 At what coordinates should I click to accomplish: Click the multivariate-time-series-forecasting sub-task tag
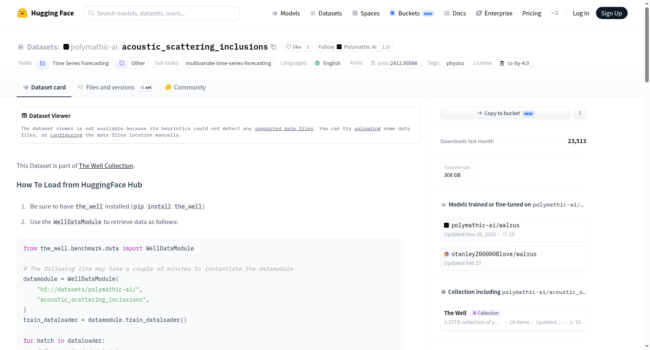[228, 63]
